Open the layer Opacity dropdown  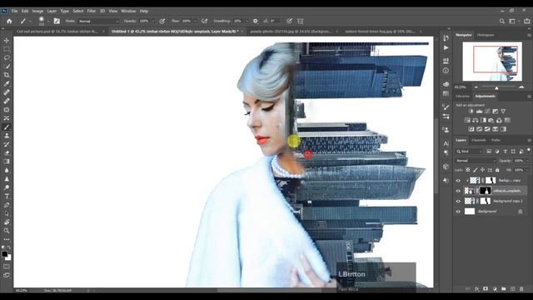528,161
